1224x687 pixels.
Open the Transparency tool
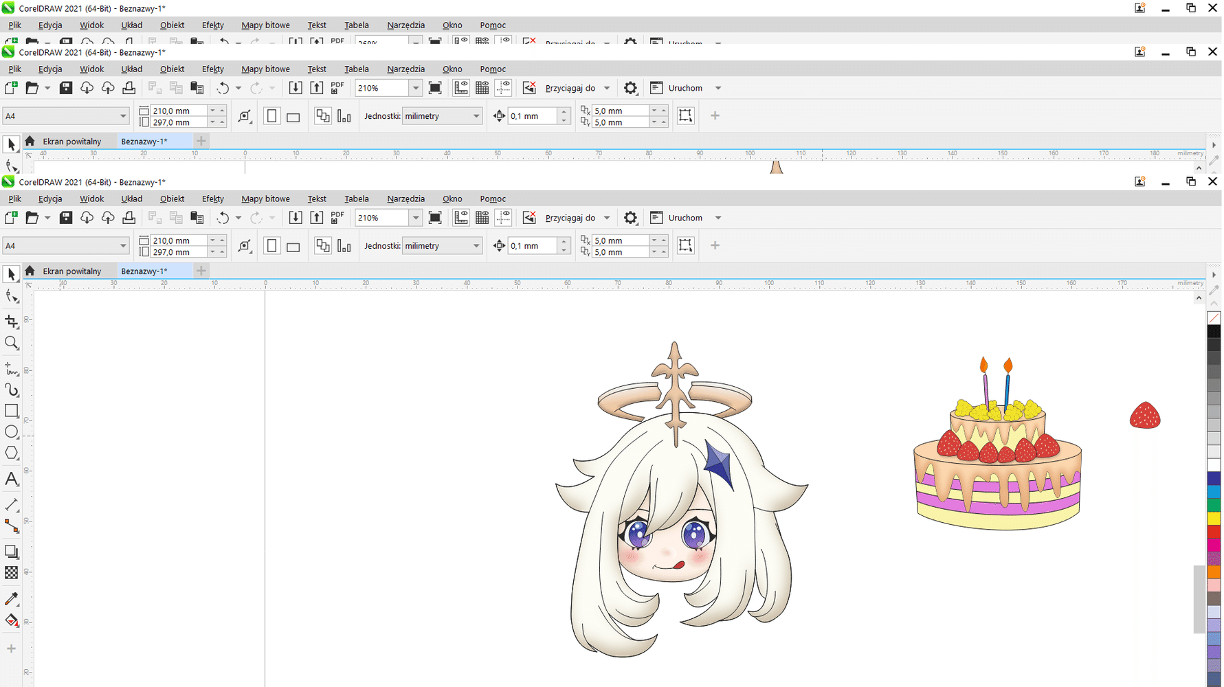tap(11, 572)
